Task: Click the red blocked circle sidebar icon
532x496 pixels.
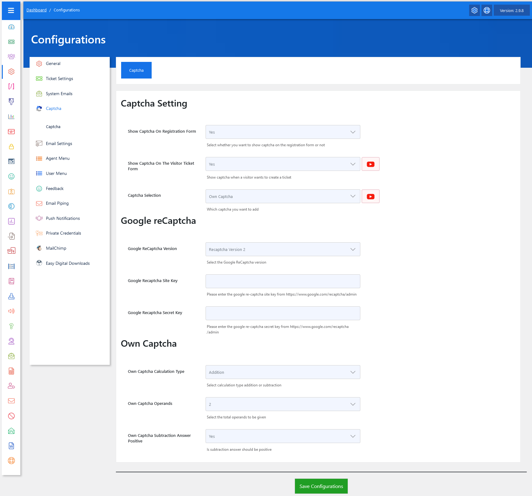Action: [x=11, y=416]
